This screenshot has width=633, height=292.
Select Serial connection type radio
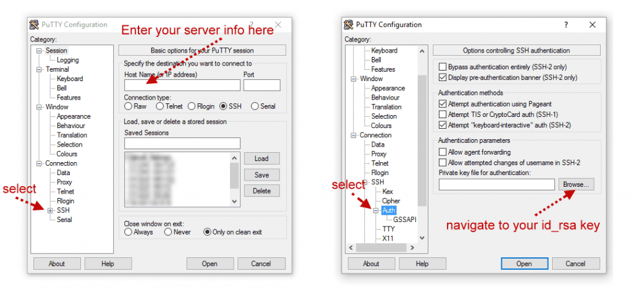pos(255,106)
